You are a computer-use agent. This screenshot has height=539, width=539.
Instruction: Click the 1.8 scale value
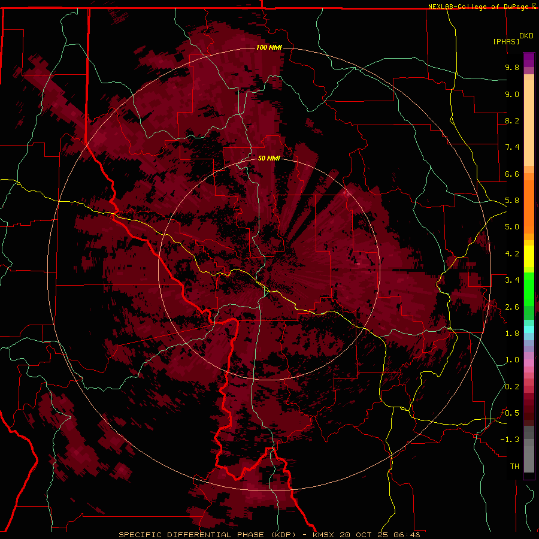[512, 334]
